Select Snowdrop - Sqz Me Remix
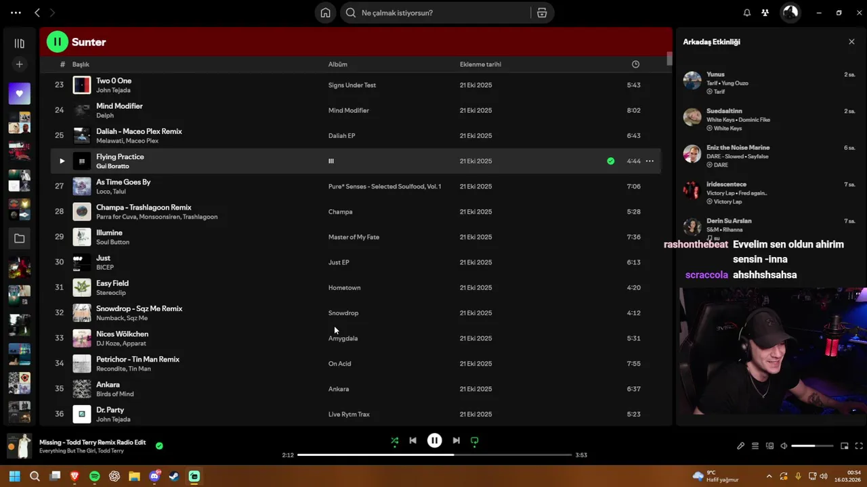This screenshot has height=487, width=867. click(x=140, y=308)
